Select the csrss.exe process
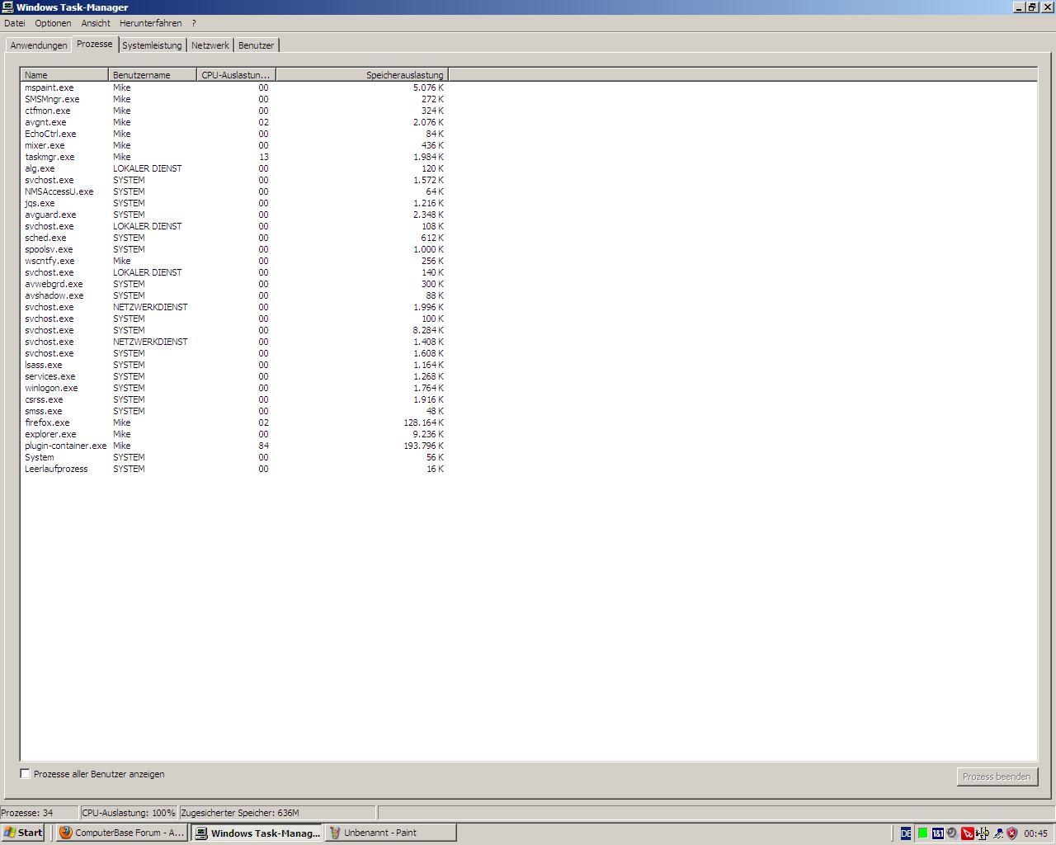Viewport: 1056px width, 845px height. (233, 399)
